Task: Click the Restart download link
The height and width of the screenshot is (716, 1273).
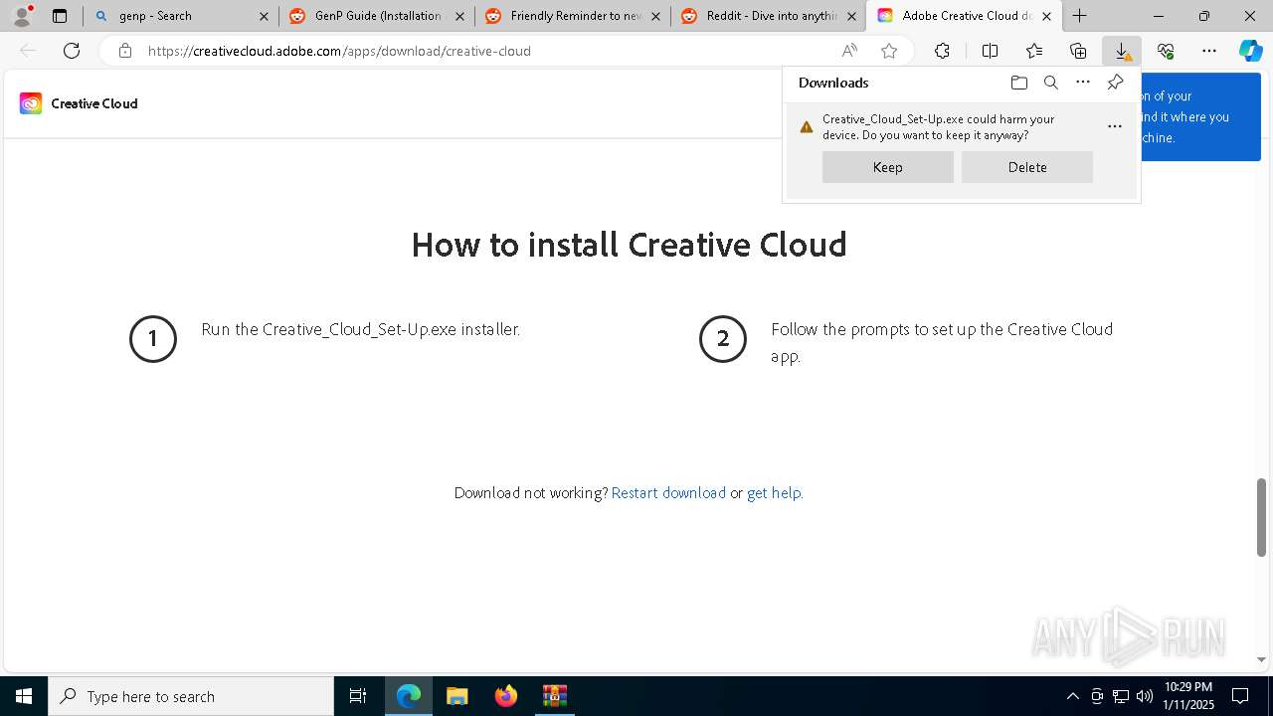Action: click(x=668, y=493)
